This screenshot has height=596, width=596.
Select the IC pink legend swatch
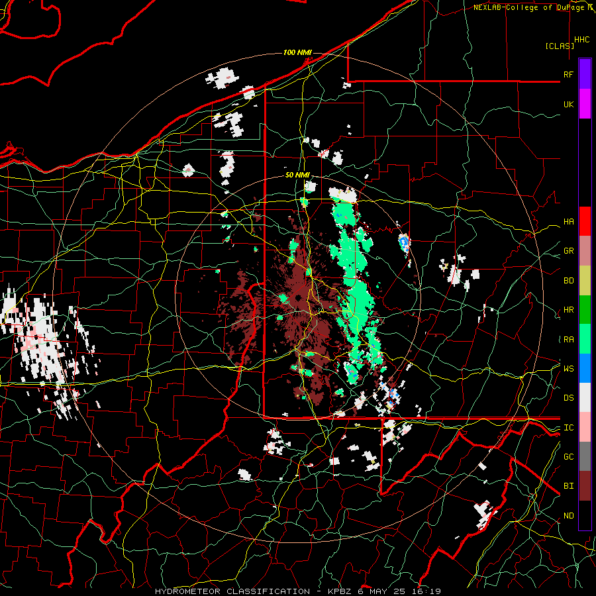[x=585, y=427]
